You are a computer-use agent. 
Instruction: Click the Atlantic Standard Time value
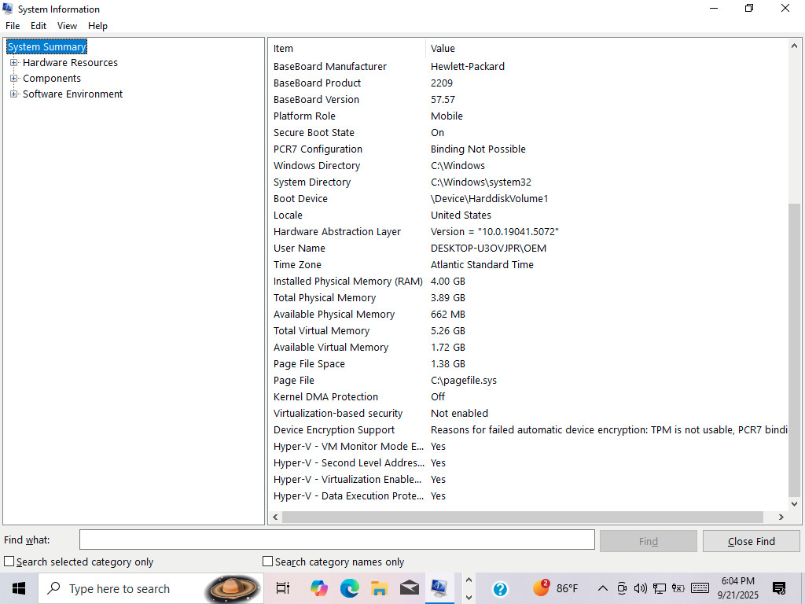tap(482, 265)
